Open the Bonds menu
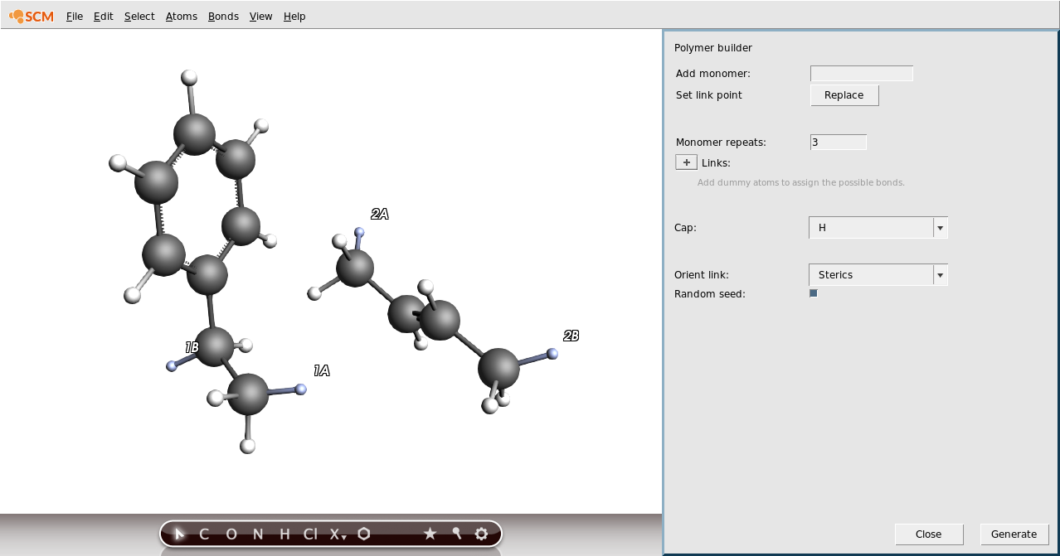1060x556 pixels. point(222,16)
